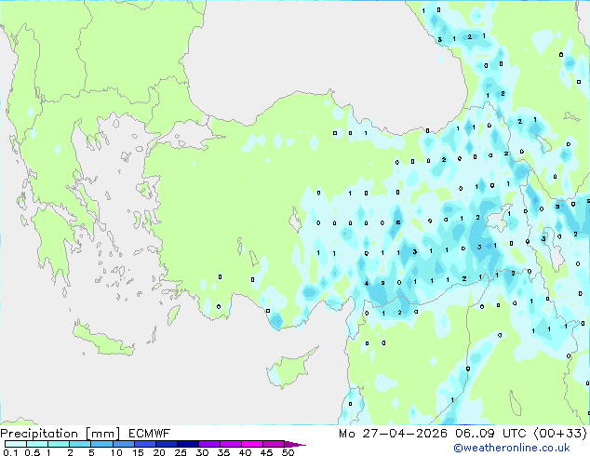Image resolution: width=590 pixels, height=456 pixels.
Task: Pick the 0.5 mm legend swatch
Action: pos(37,444)
